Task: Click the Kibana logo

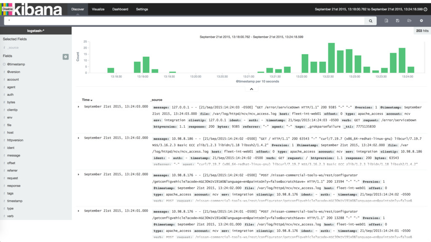Action: [x=37, y=9]
